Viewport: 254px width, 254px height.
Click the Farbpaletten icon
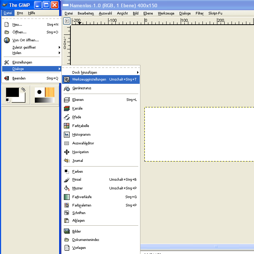point(66,205)
